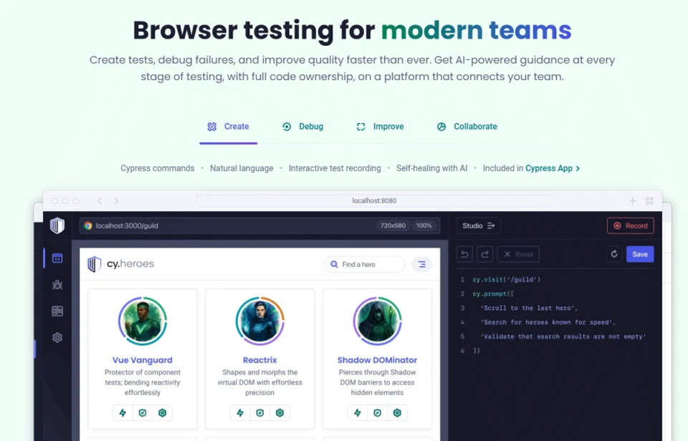Click the redo arrow in Studio panel

click(484, 254)
